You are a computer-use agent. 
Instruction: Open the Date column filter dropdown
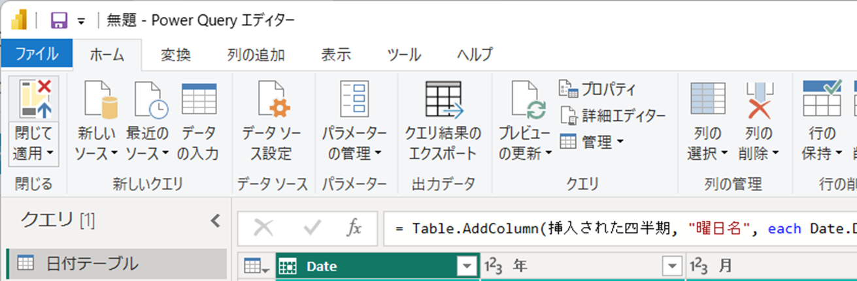click(x=467, y=266)
